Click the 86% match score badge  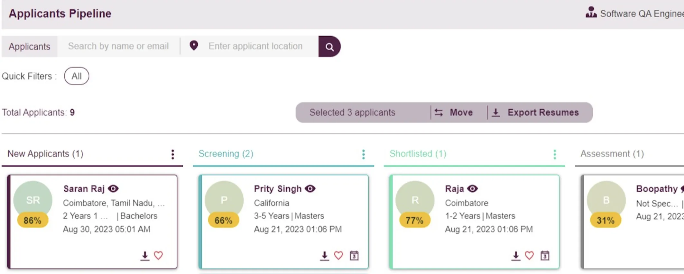(32, 220)
